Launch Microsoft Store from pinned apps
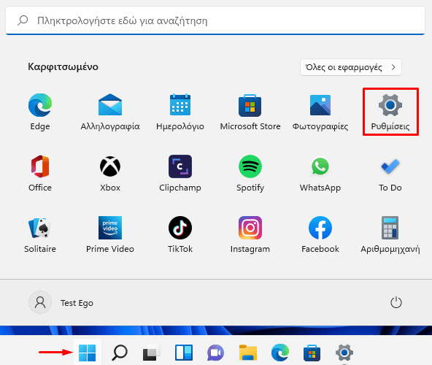Viewport: 432px width, 365px height. click(x=250, y=112)
